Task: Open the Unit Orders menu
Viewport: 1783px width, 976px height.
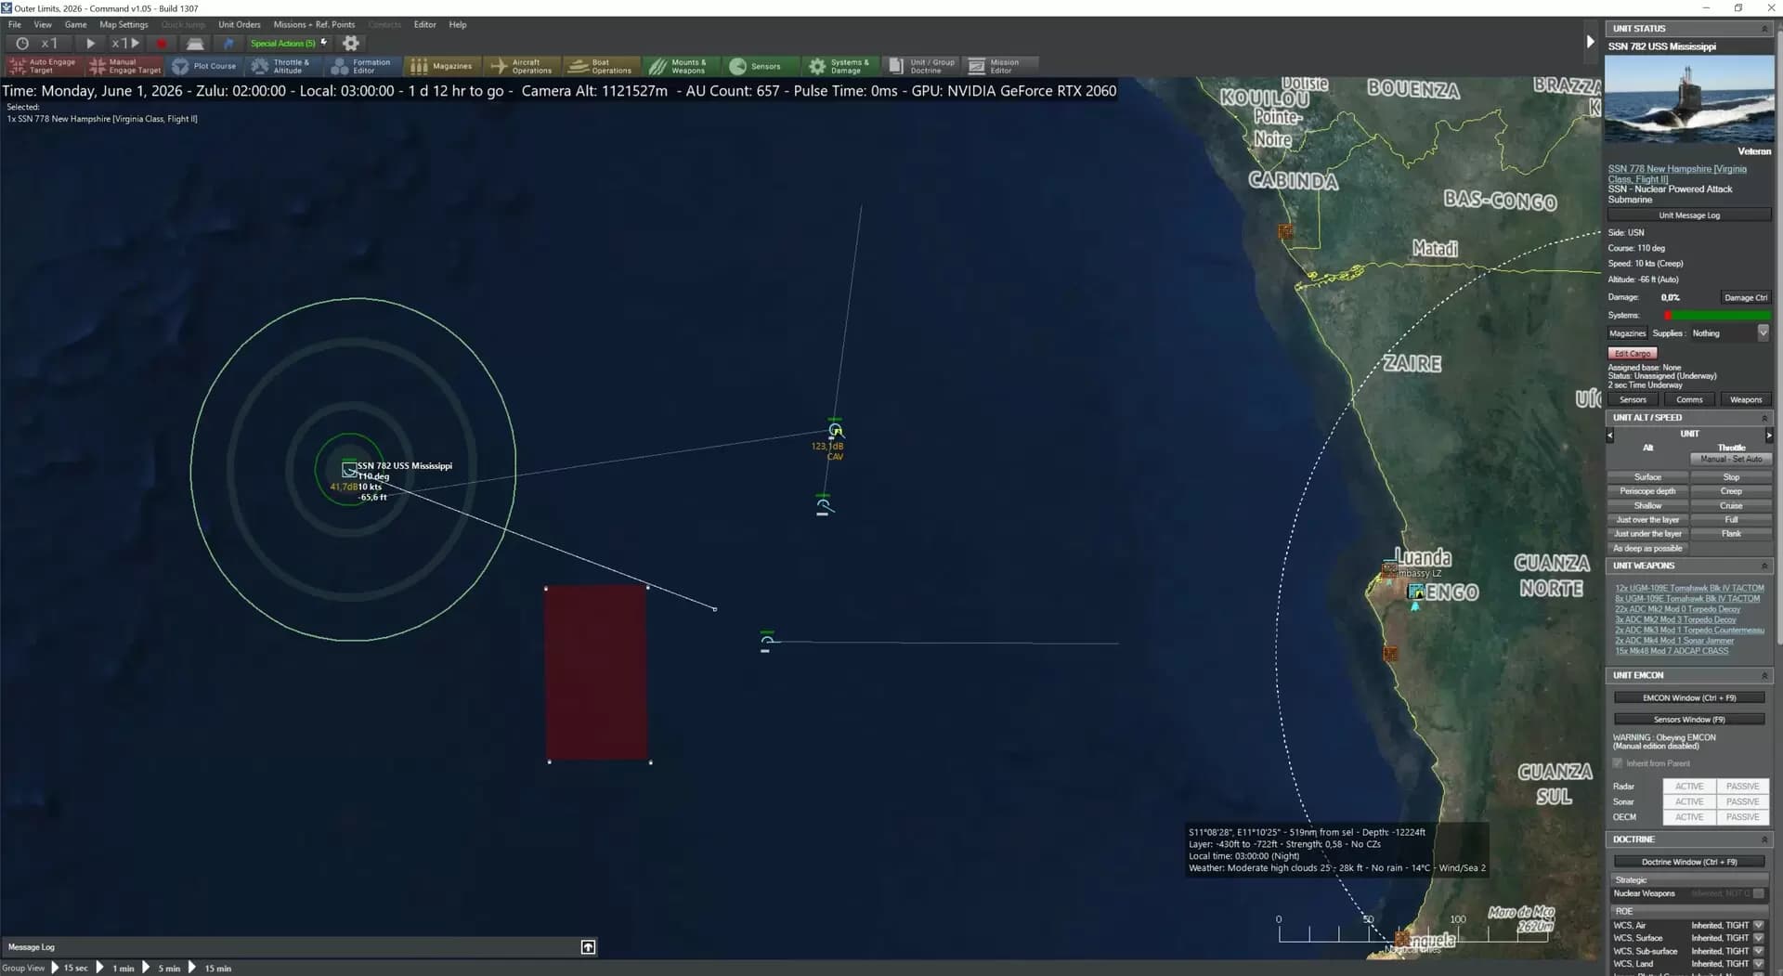Action: click(239, 24)
